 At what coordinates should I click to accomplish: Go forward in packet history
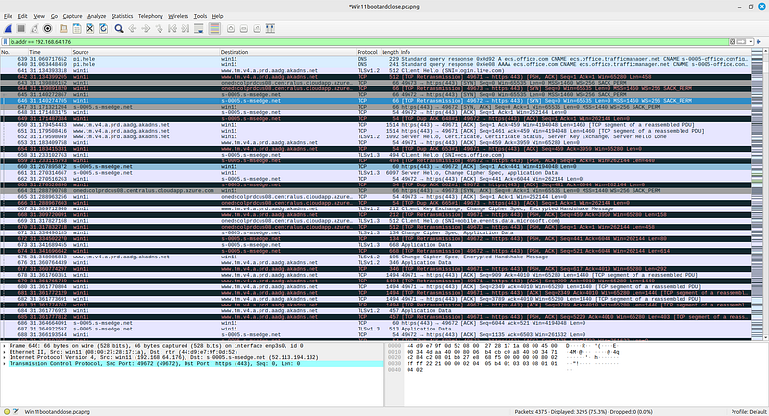[146, 29]
